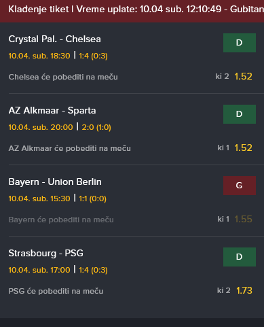Open the Crystal Pal. - Chelsea match title
Screen dimensions: 264x327
point(54,39)
